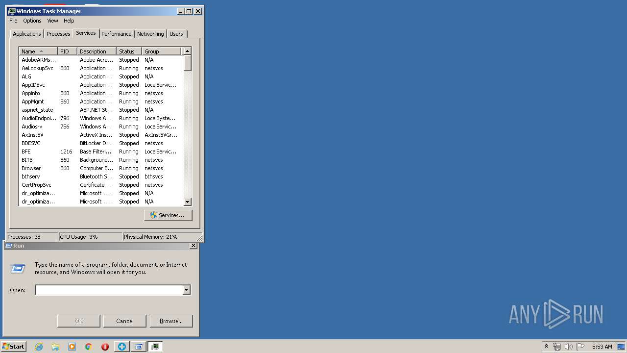
Task: Sort services by Description column
Action: [97, 51]
